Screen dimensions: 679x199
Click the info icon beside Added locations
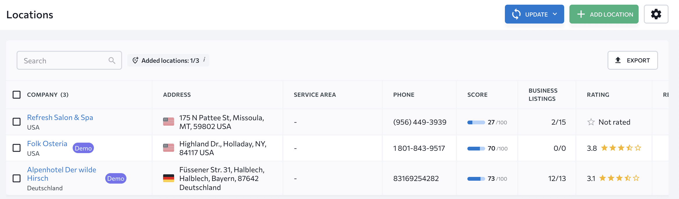point(204,60)
